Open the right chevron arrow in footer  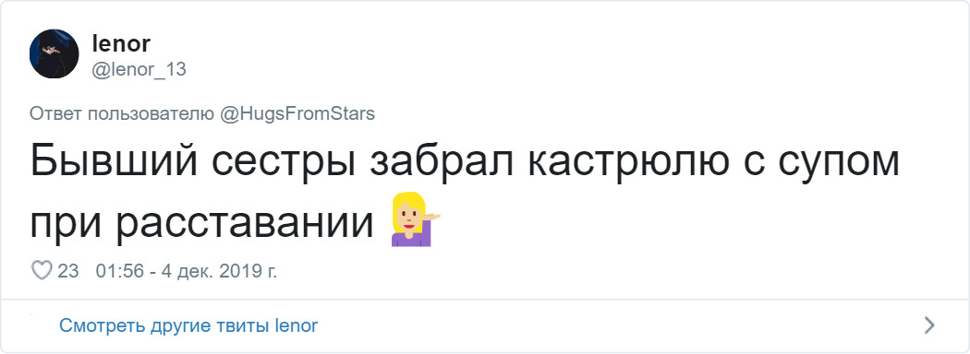click(x=928, y=325)
